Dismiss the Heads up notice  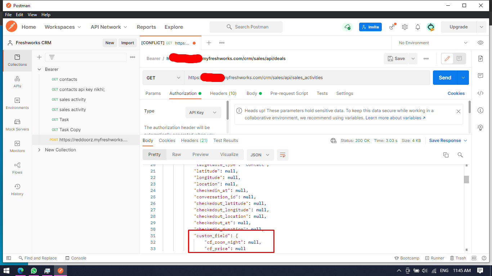click(x=459, y=111)
